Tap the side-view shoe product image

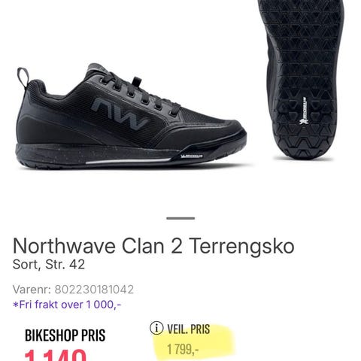[132, 116]
